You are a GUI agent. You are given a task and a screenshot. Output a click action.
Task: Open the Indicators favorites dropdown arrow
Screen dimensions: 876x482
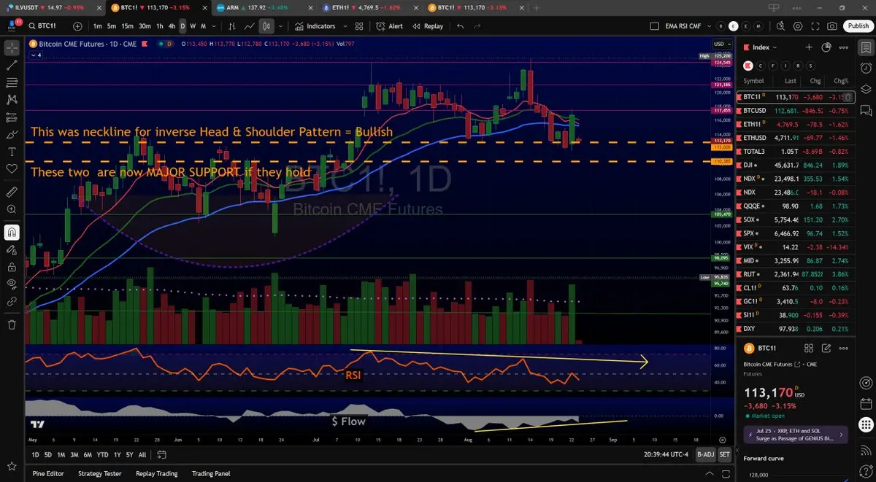pyautogui.click(x=344, y=26)
